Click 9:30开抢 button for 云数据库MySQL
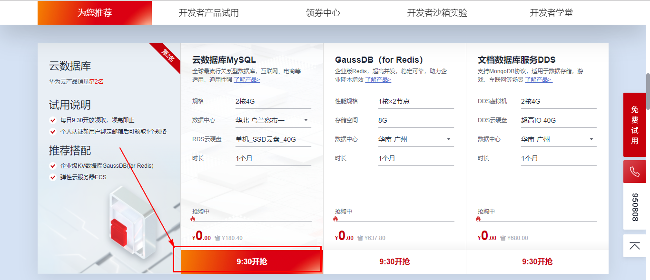 tap(252, 261)
